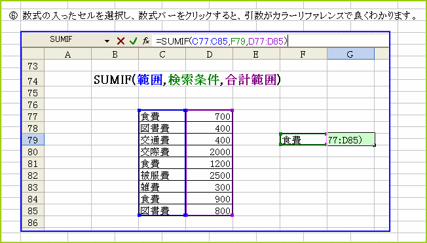Click the SUMIF(範囲,検索条件,合計範囲) syntax text
Image resolution: width=427 pixels, height=243 pixels.
click(187, 79)
